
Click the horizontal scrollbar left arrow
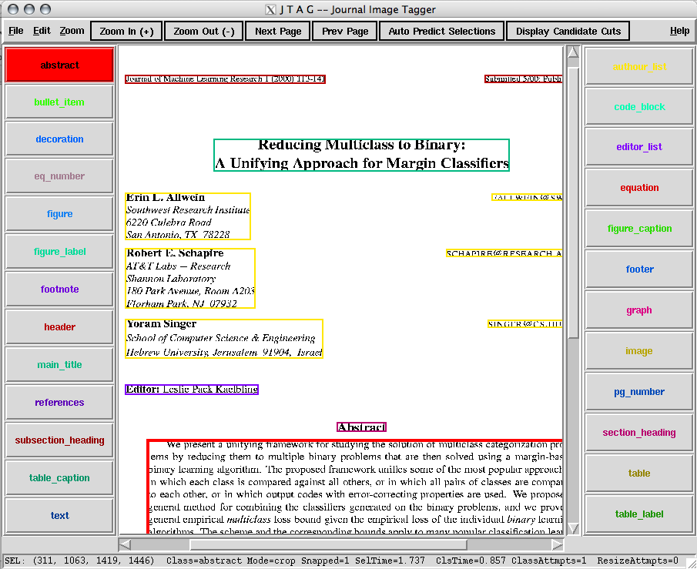126,544
